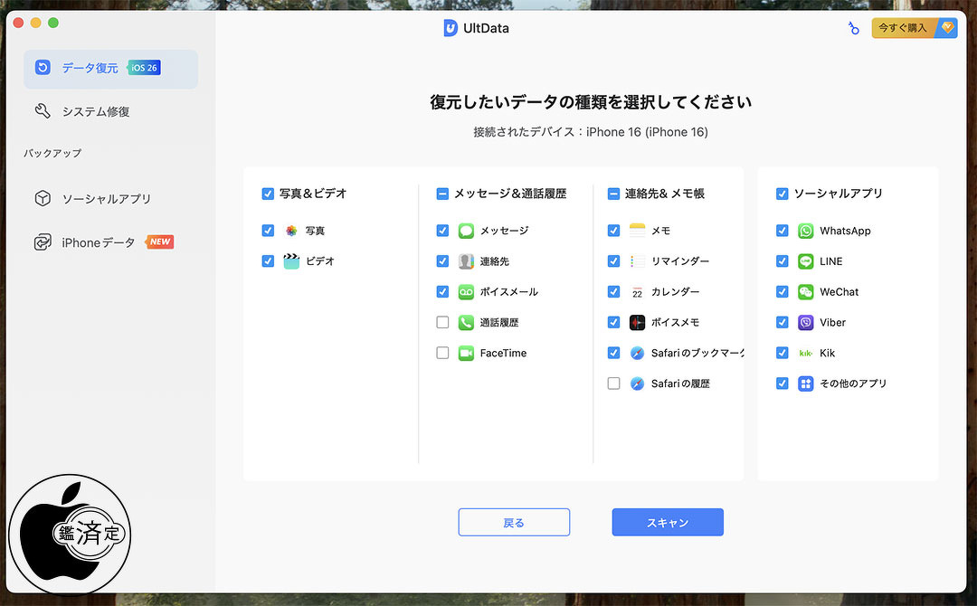Click the ボイスメモ voice memo icon
The image size is (977, 606).
[x=637, y=322]
